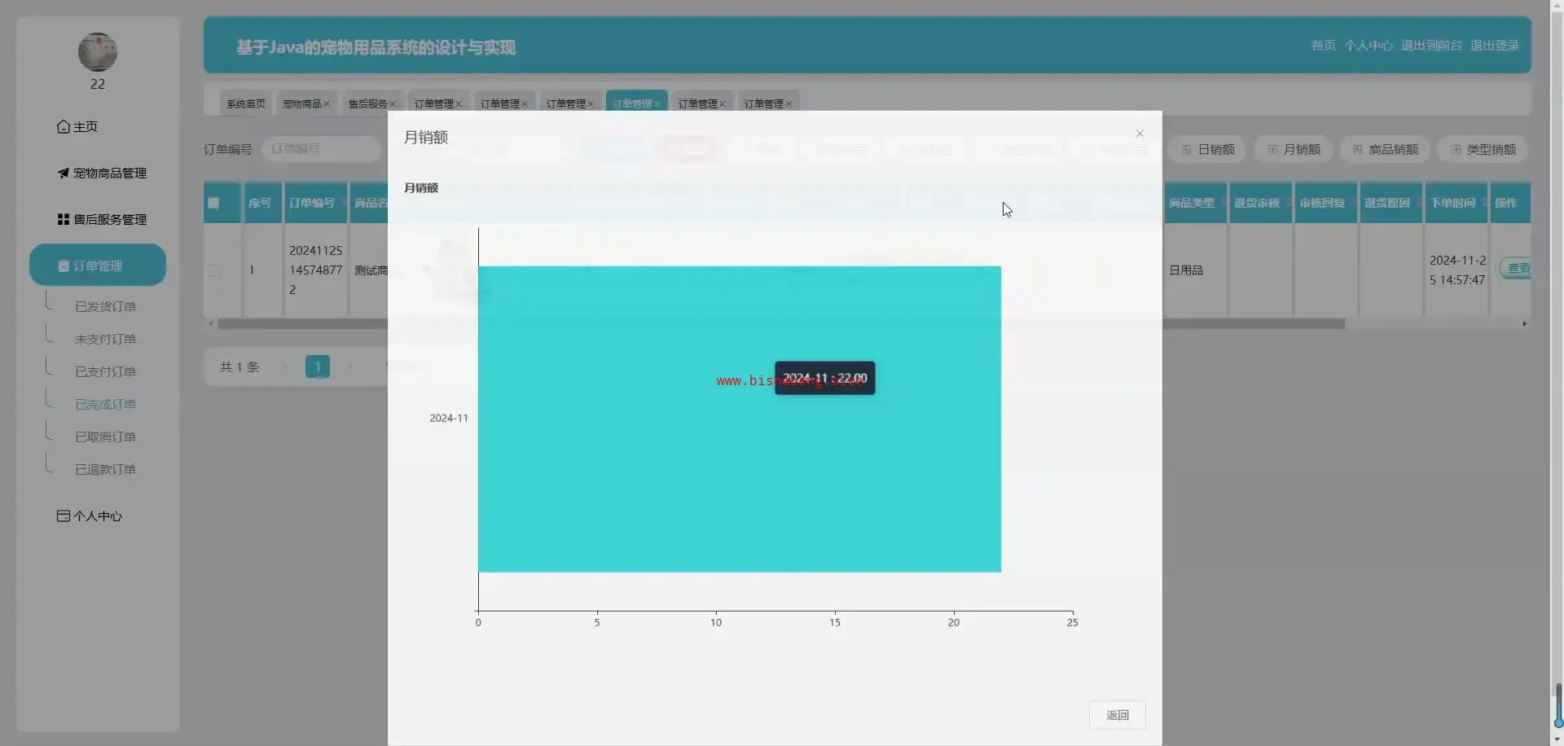Switch to 系统首页 tab
Viewport: 1564px width, 746px height.
(x=246, y=103)
